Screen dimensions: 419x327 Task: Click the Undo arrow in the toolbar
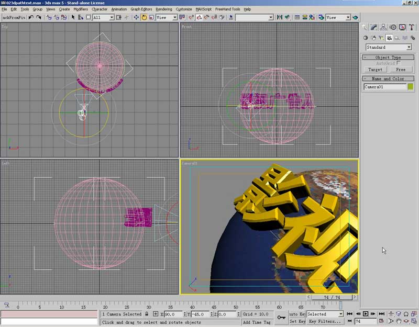point(31,17)
